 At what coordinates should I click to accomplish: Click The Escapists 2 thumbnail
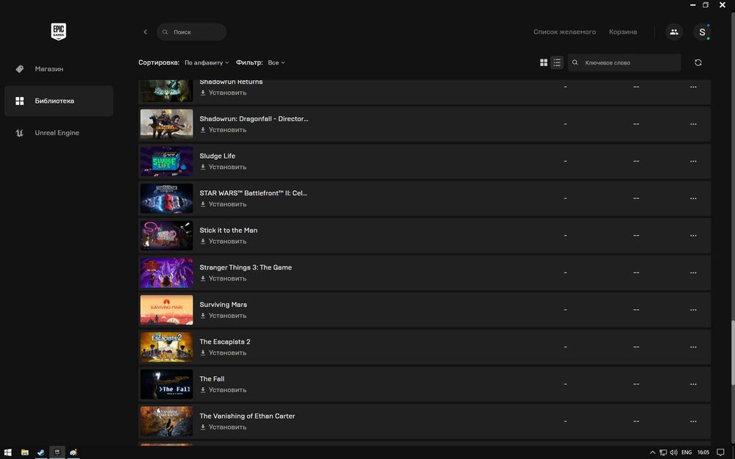coord(166,347)
